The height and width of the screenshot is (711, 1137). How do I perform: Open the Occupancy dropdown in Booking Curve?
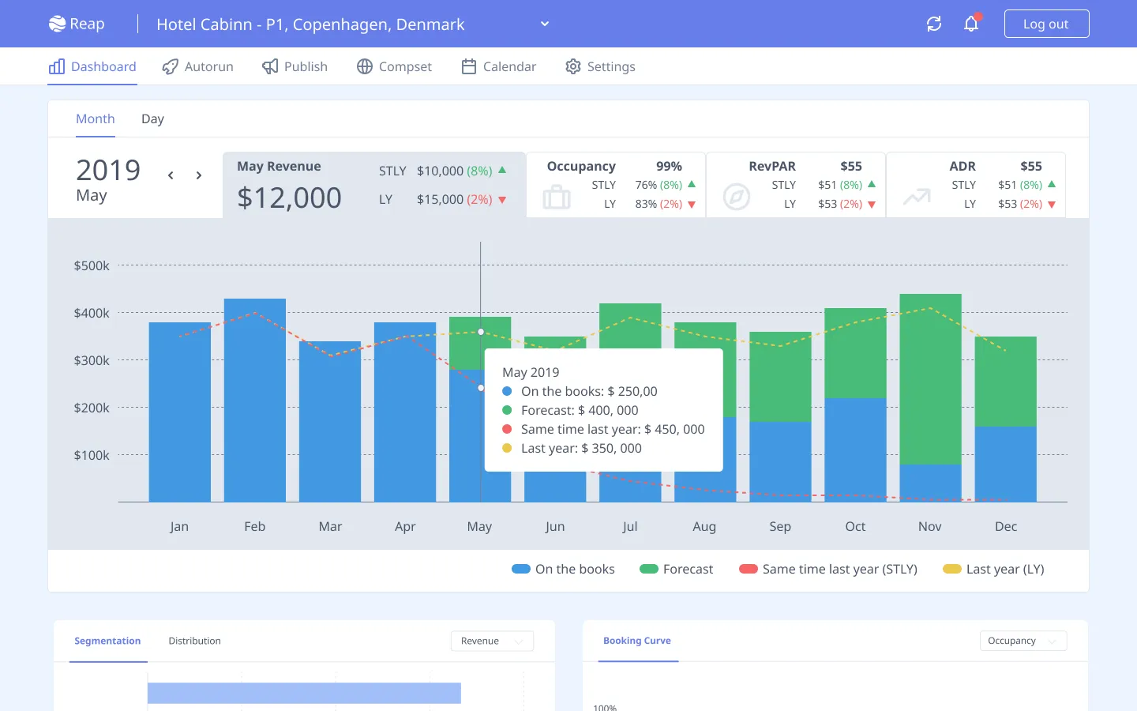click(x=1023, y=641)
